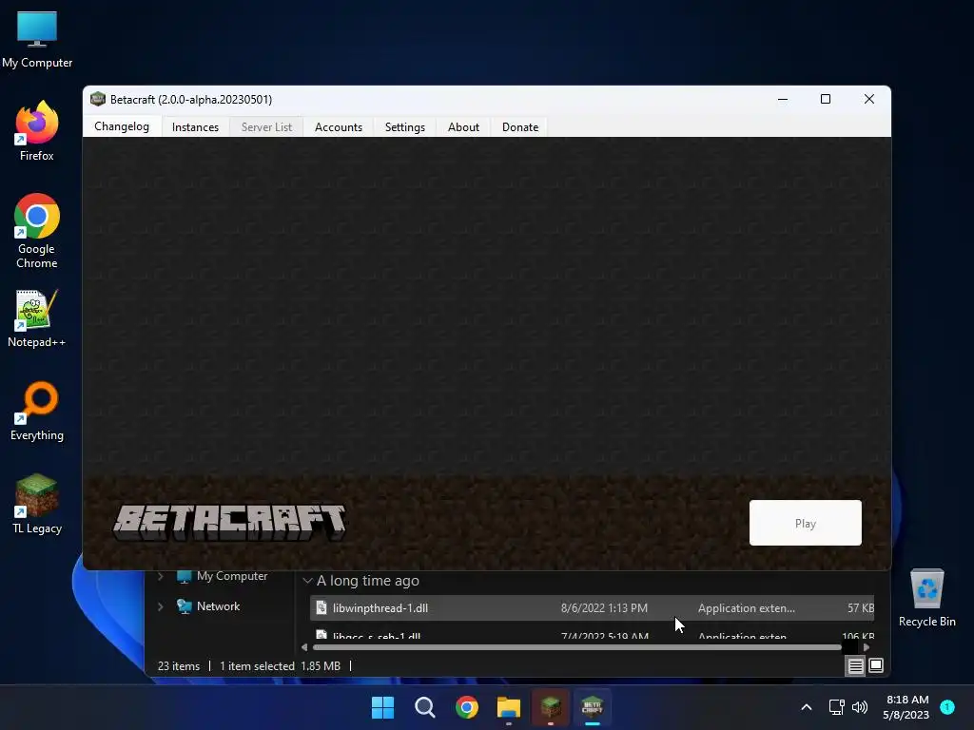Image resolution: width=974 pixels, height=730 pixels.
Task: Collapse the 'A long time ago' group
Action: click(x=307, y=581)
